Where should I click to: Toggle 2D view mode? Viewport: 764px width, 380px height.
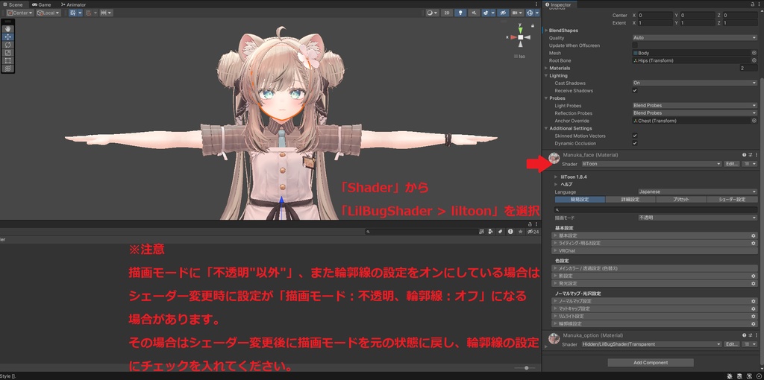[x=446, y=13]
